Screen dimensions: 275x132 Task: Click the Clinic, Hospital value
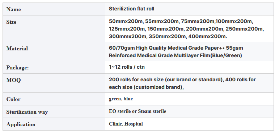pyautogui.click(x=126, y=124)
